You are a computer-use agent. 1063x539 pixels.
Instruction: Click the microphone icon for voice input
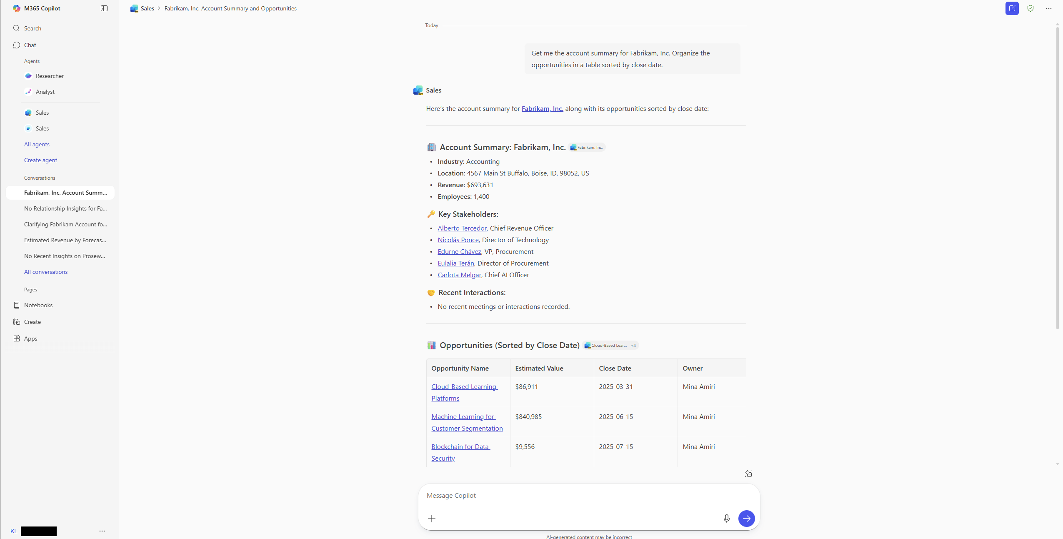coord(726,519)
